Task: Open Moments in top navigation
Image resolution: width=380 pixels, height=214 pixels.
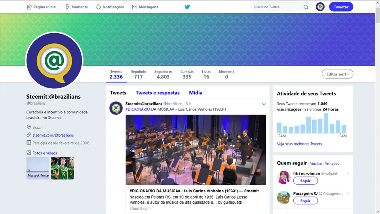Action: (76, 7)
